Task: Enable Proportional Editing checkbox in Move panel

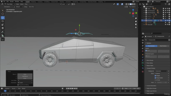Action: coord(18,85)
